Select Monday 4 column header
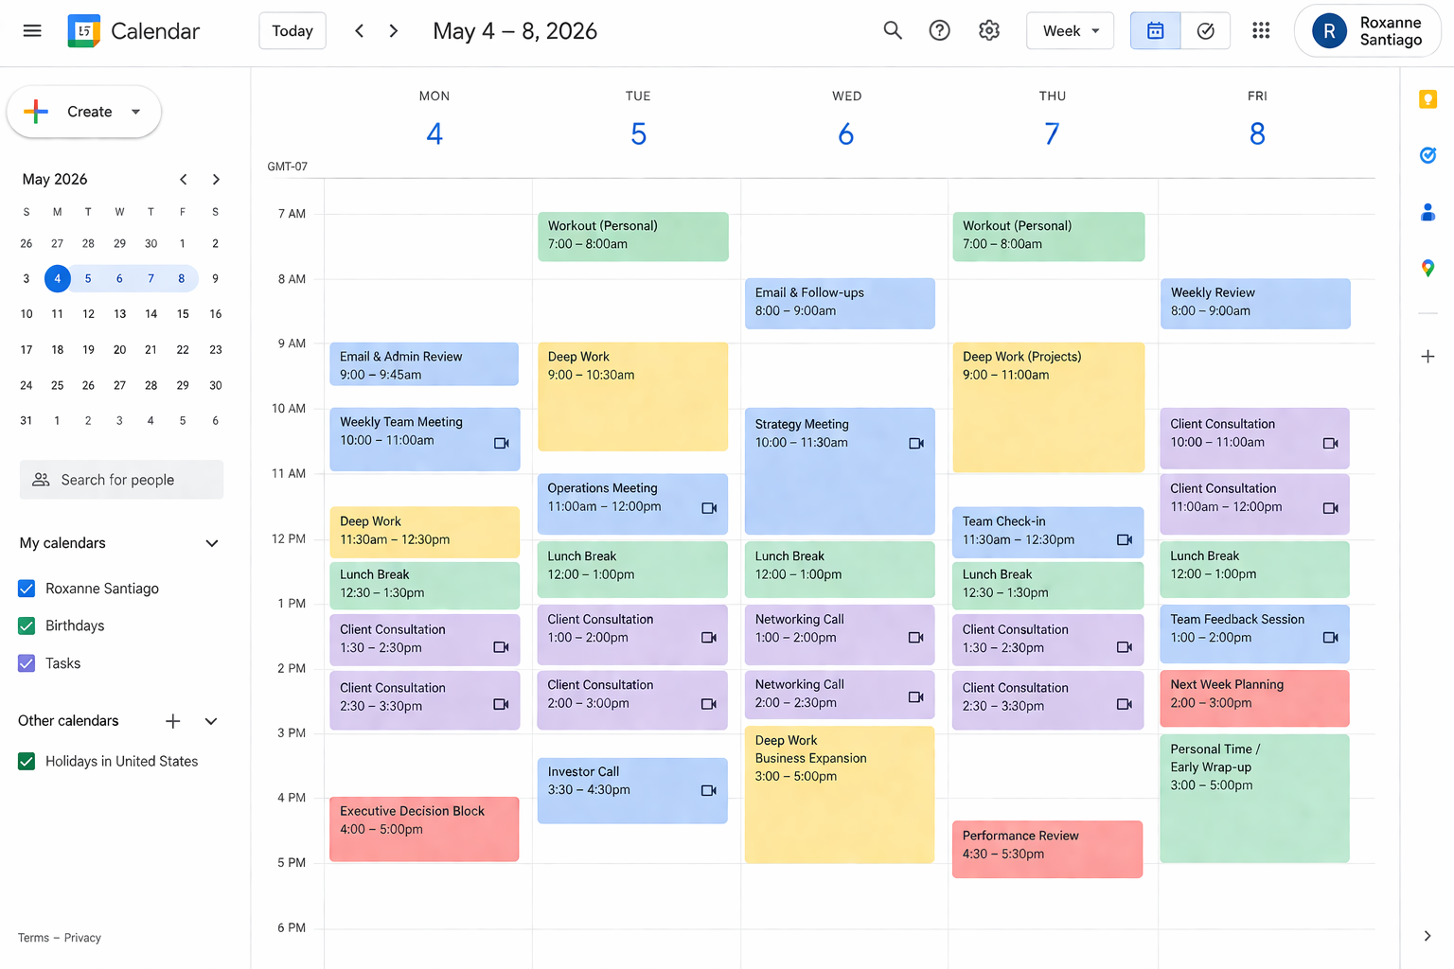This screenshot has width=1454, height=969. [x=434, y=134]
